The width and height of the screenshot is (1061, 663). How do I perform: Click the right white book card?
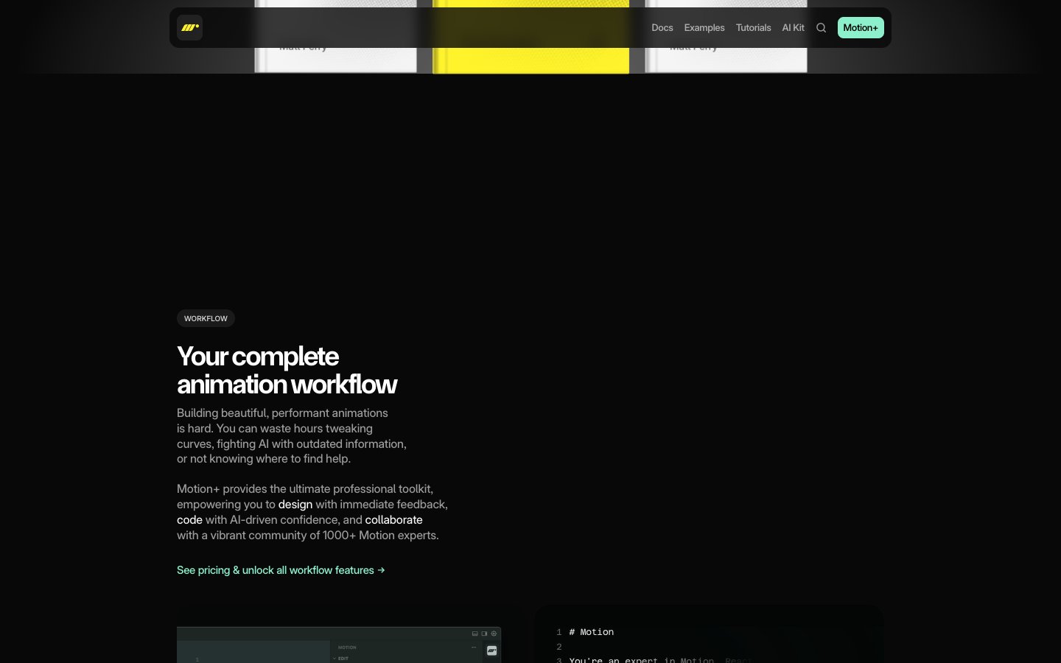tap(726, 60)
